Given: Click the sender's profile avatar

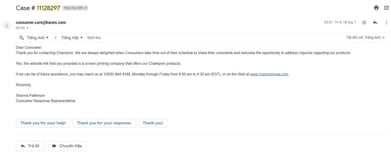Looking at the screenshot, I should 7,25.
